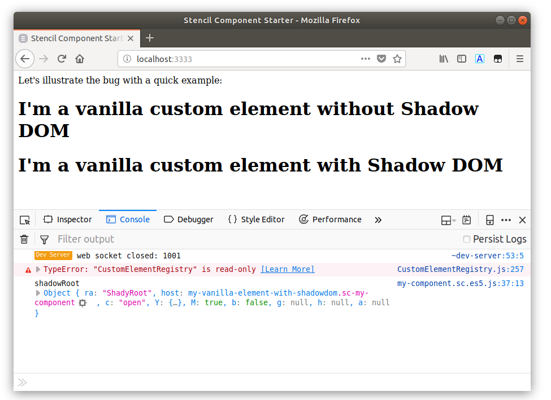The image size is (551, 400).
Task: Reveal my-vanilla element node in Inspector
Action: (83, 303)
